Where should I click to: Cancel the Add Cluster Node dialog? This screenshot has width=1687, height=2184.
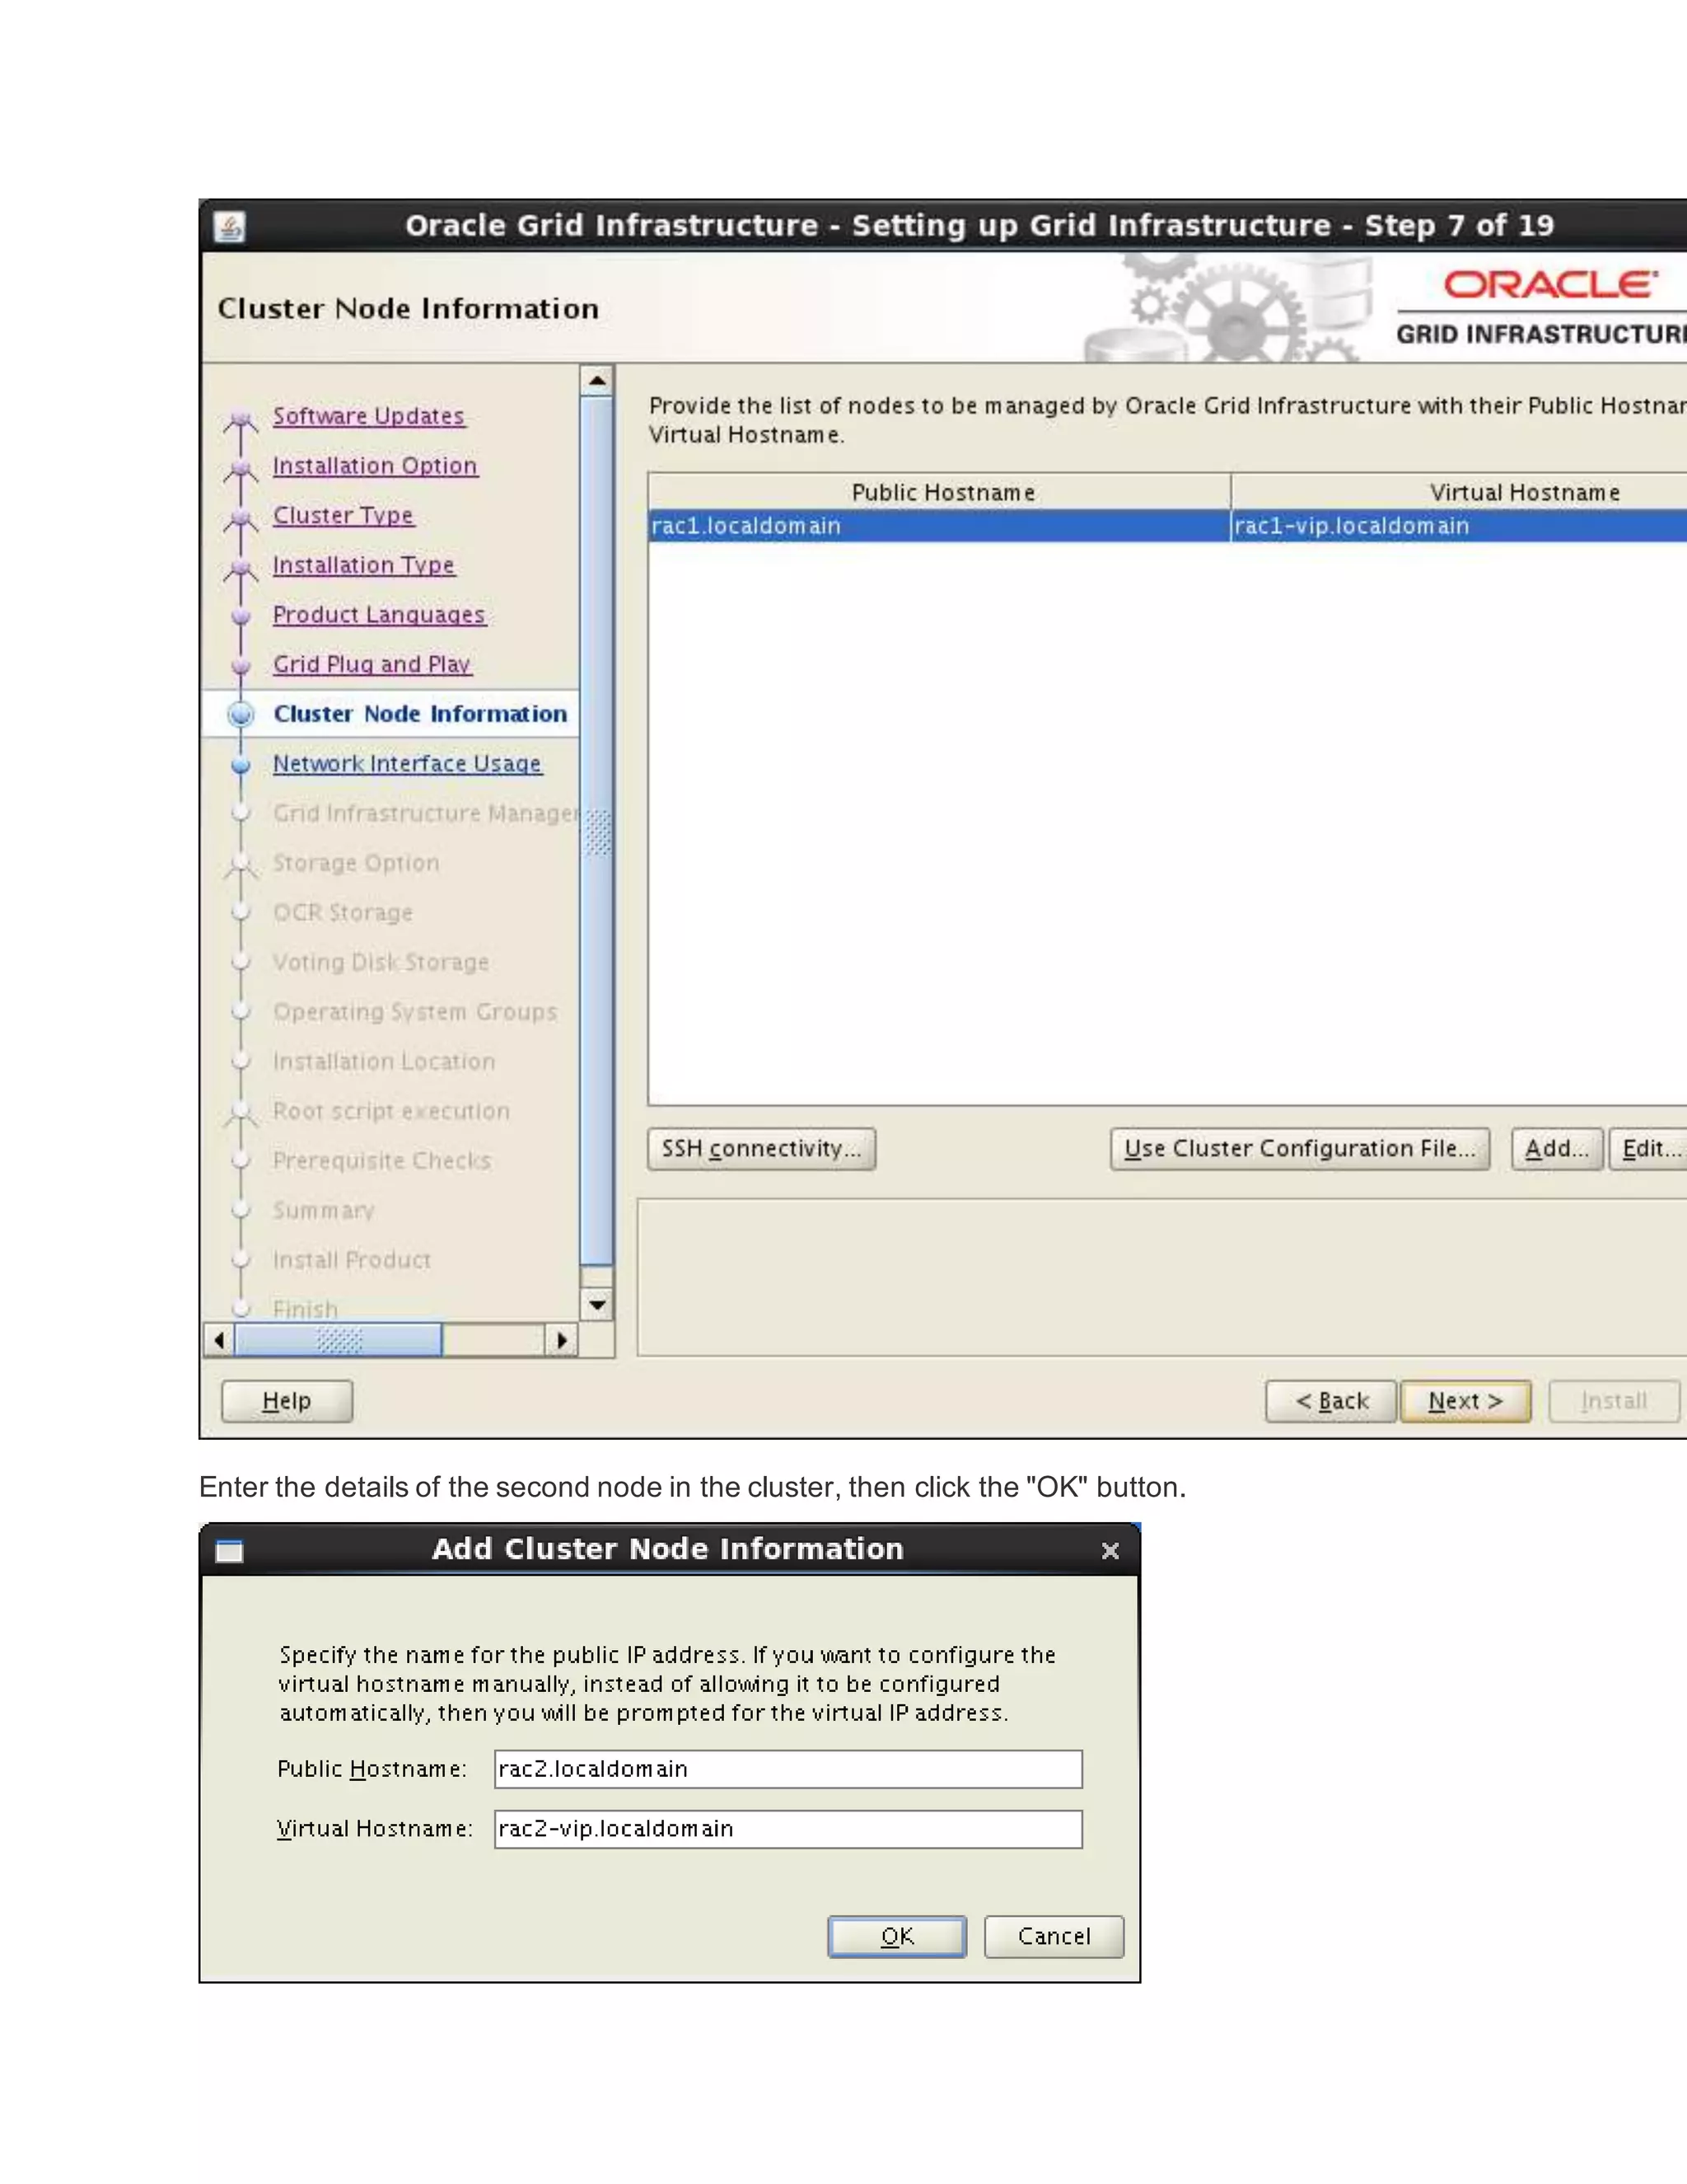pos(1054,1937)
